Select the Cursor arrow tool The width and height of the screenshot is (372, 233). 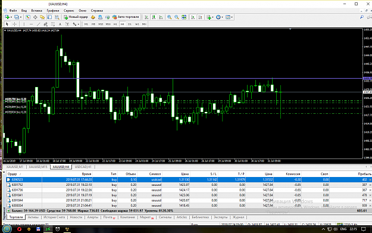(x=7, y=24)
